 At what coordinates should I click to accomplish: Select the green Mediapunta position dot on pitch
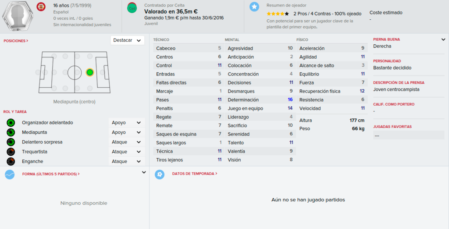click(x=89, y=72)
